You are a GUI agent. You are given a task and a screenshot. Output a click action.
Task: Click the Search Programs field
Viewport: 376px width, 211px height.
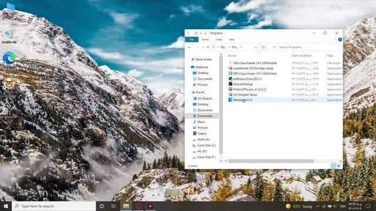305,47
